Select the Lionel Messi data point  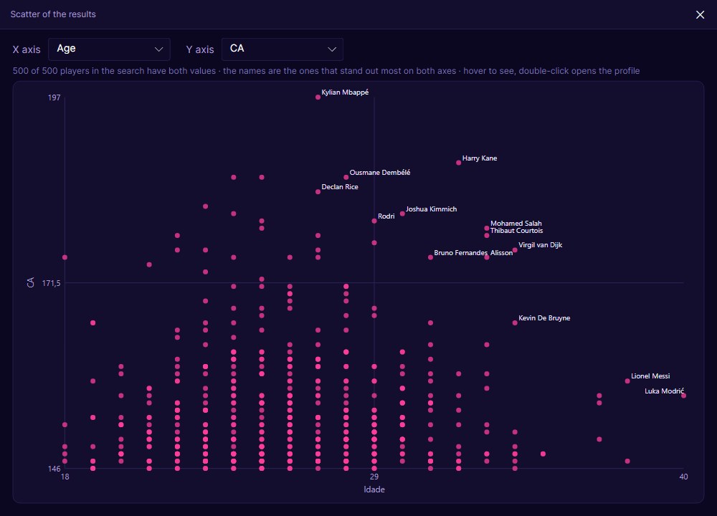(x=627, y=381)
